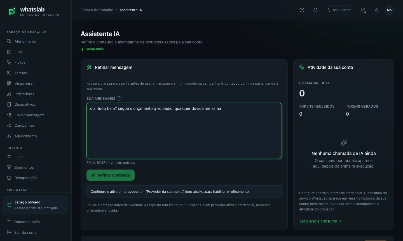403x241 pixels.
Task: Click the Aquecimento flame icon
Action: [9, 136]
